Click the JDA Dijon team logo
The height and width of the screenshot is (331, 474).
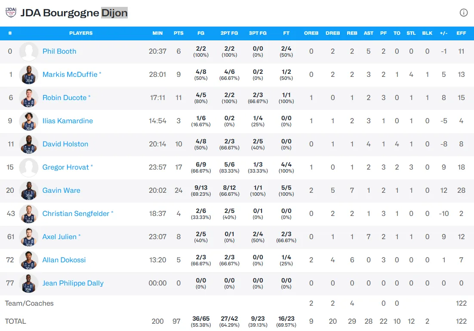coord(11,13)
